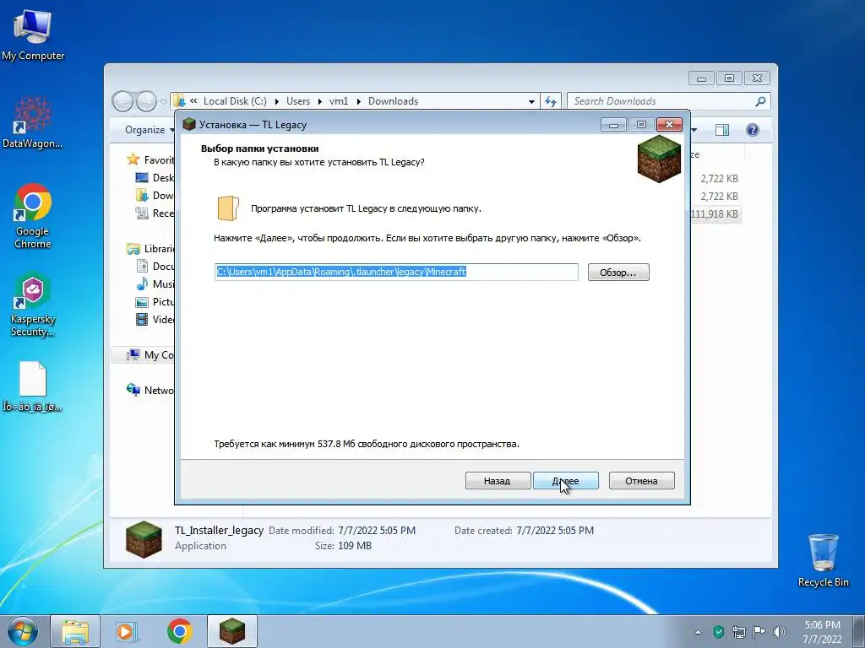Click the Explorer help icon
The width and height of the screenshot is (865, 648).
click(x=753, y=130)
